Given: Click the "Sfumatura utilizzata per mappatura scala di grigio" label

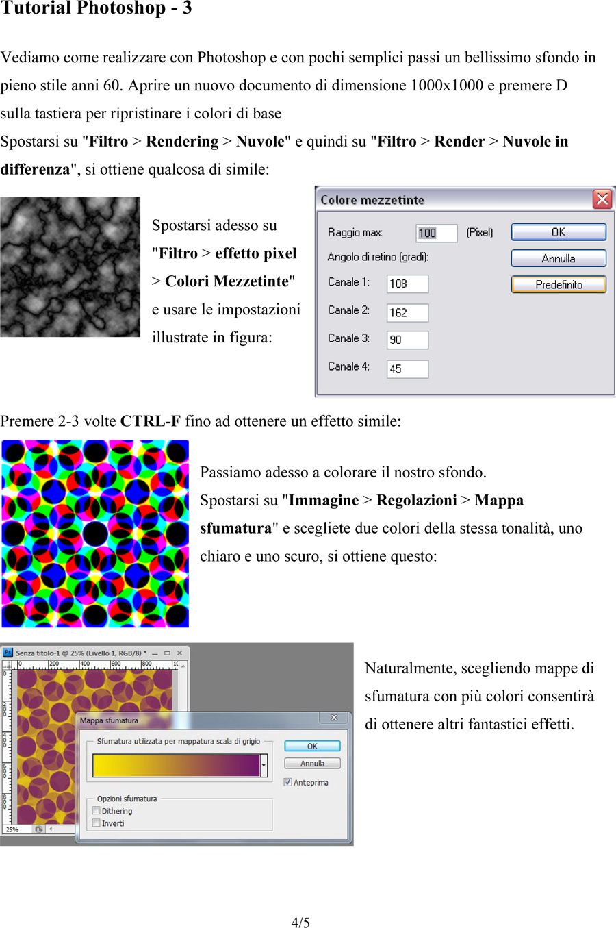Looking at the screenshot, I should click(179, 741).
